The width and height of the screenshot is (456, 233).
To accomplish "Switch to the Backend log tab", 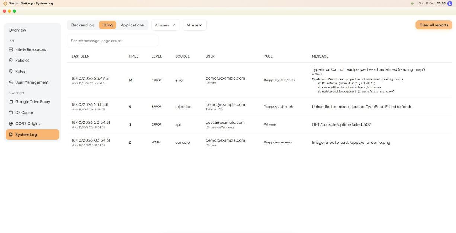I will click(x=83, y=25).
